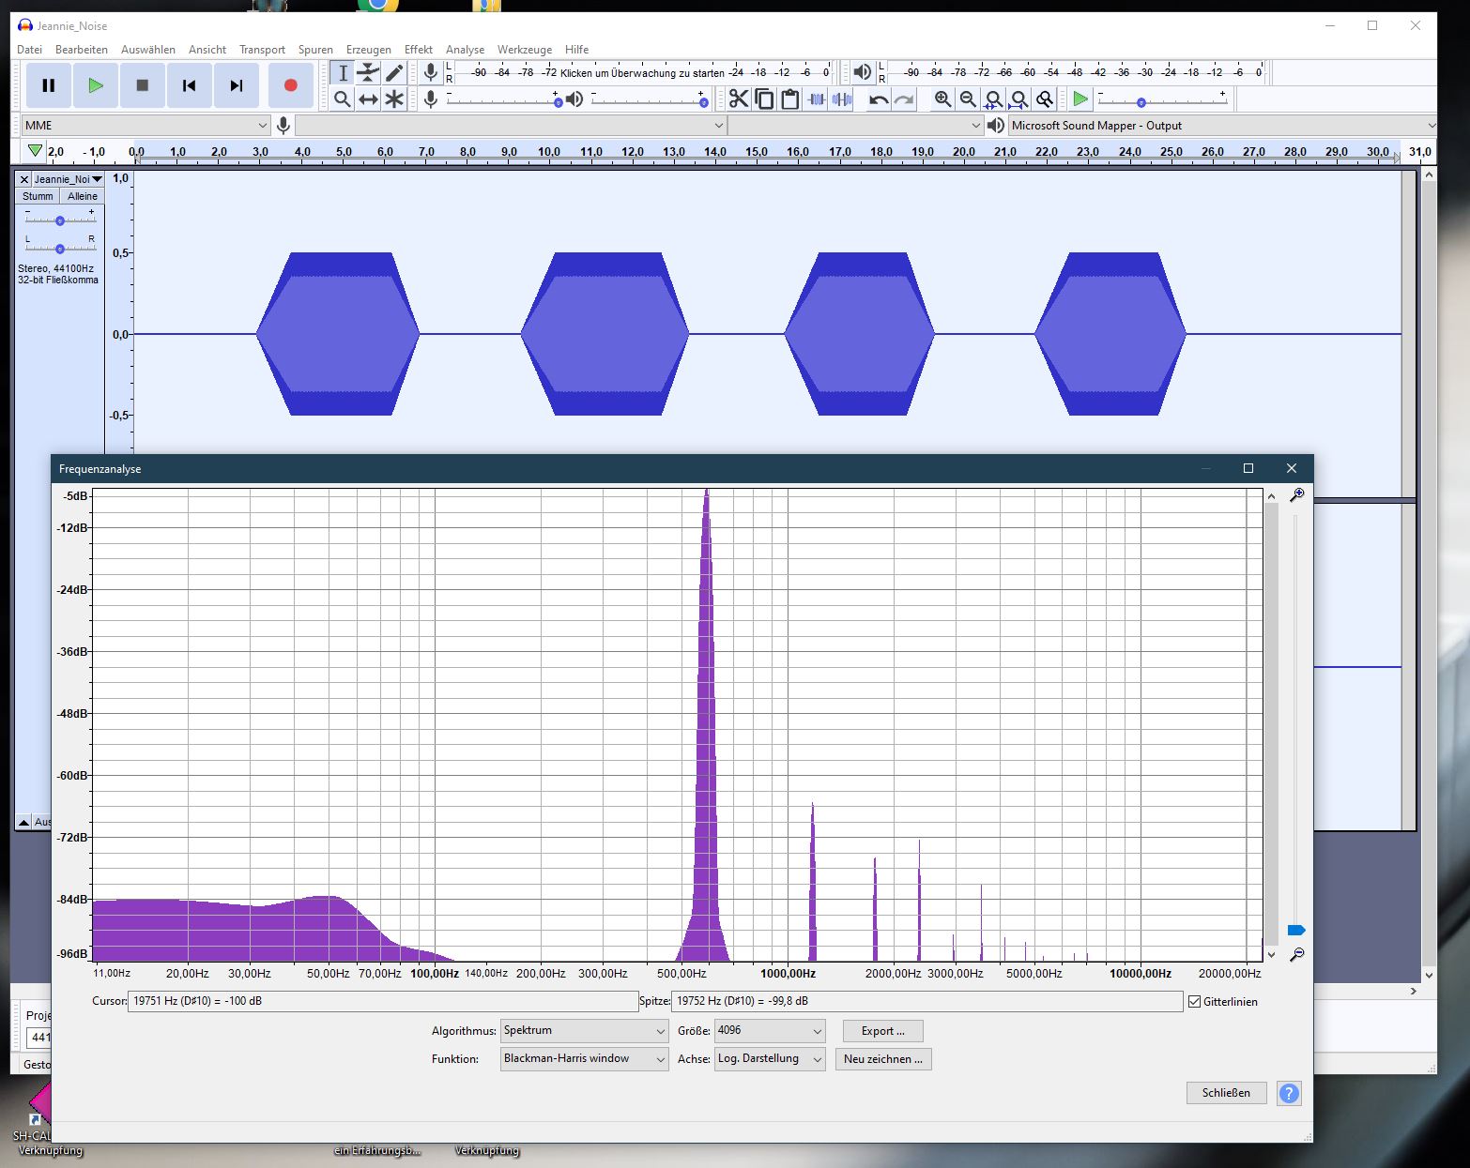Image resolution: width=1470 pixels, height=1168 pixels.
Task: Click the track gain slider
Action: click(x=60, y=220)
